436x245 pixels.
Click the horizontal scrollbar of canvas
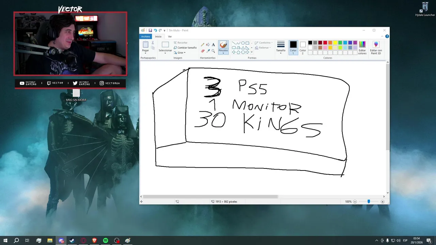(211, 196)
